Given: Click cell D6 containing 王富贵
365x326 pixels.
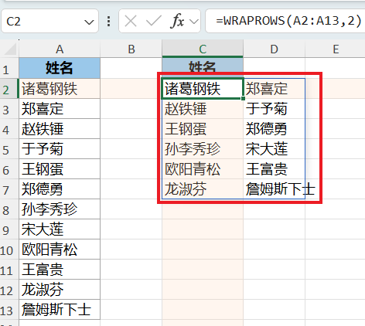Looking at the screenshot, I should point(274,169).
